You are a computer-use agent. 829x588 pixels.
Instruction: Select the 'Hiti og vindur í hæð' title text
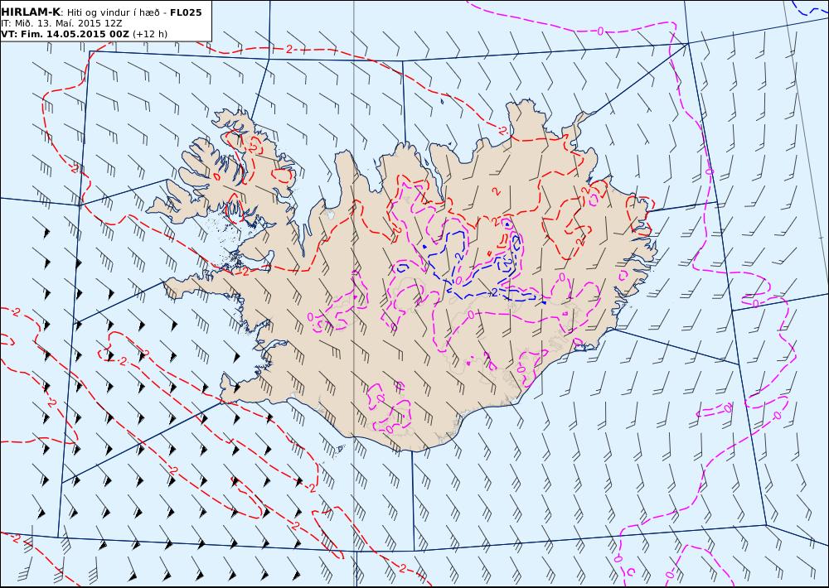coord(115,12)
